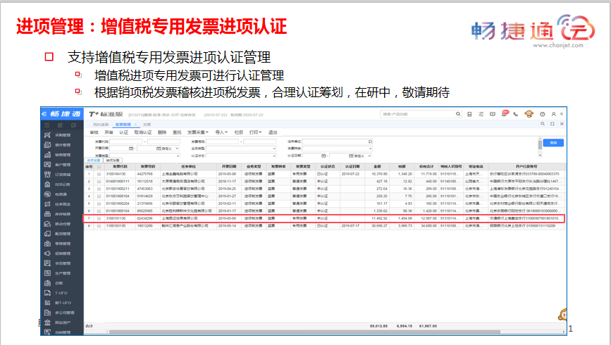Open 生产管理 sidebar icon
The width and height of the screenshot is (611, 345).
47,273
